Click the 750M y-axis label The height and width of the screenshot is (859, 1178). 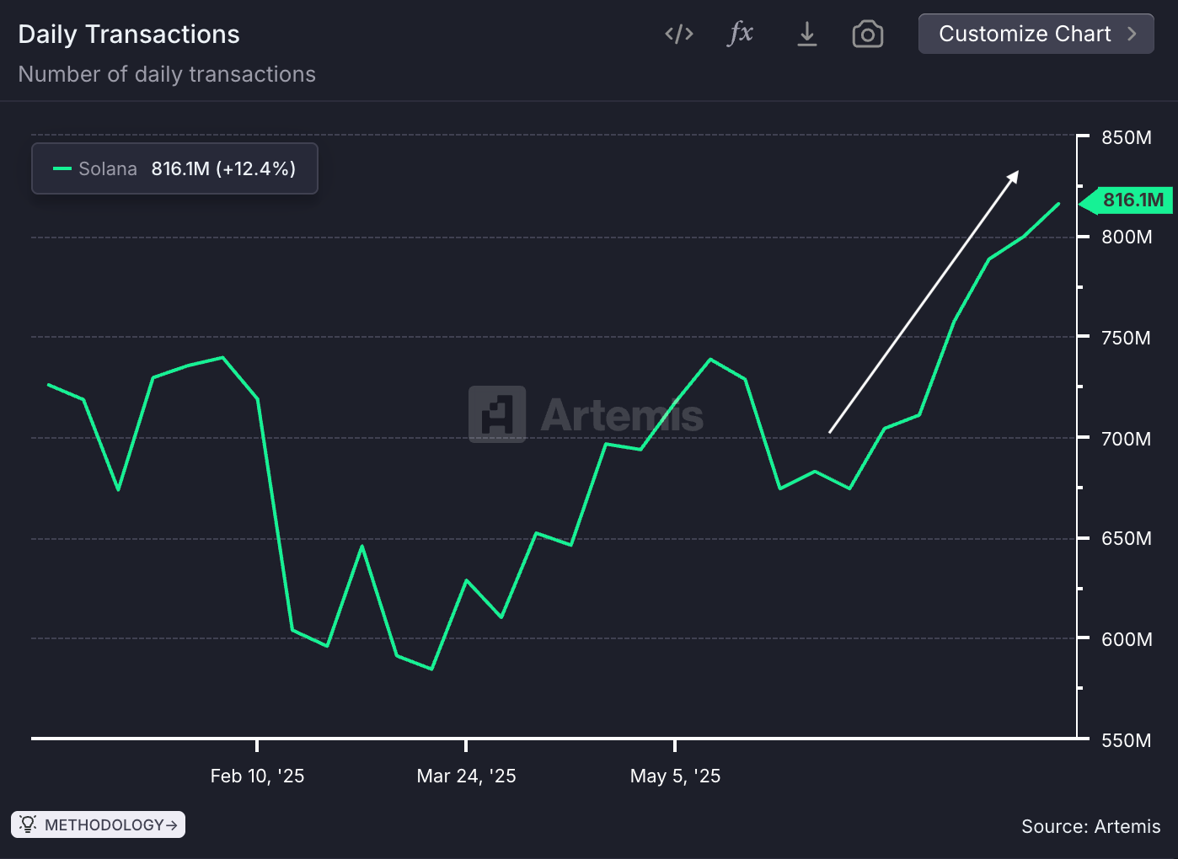pyautogui.click(x=1127, y=338)
